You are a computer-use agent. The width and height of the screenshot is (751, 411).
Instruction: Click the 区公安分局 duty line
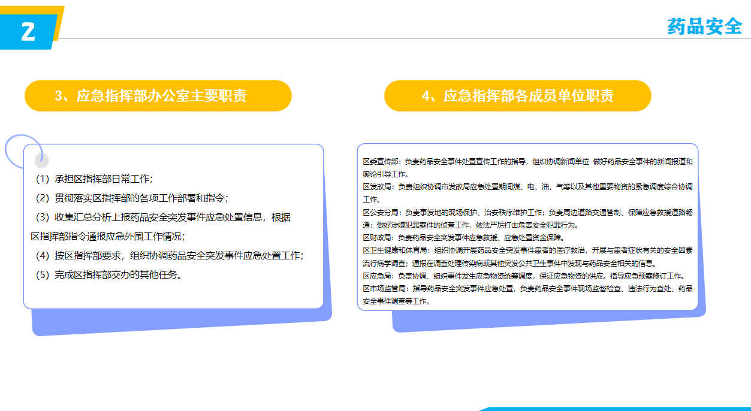coord(527,212)
